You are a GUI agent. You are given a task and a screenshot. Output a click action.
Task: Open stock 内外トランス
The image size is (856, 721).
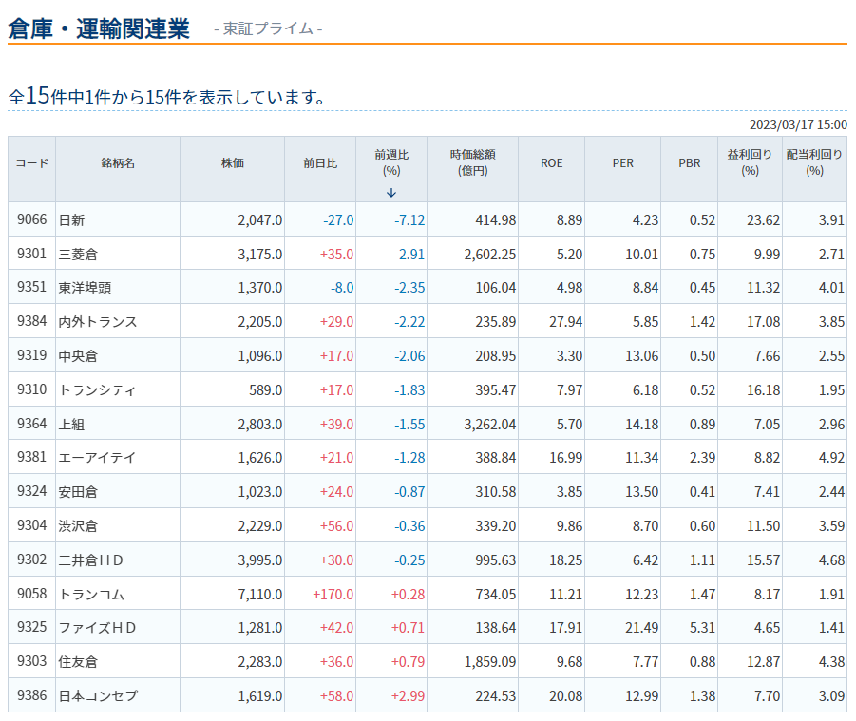click(98, 321)
